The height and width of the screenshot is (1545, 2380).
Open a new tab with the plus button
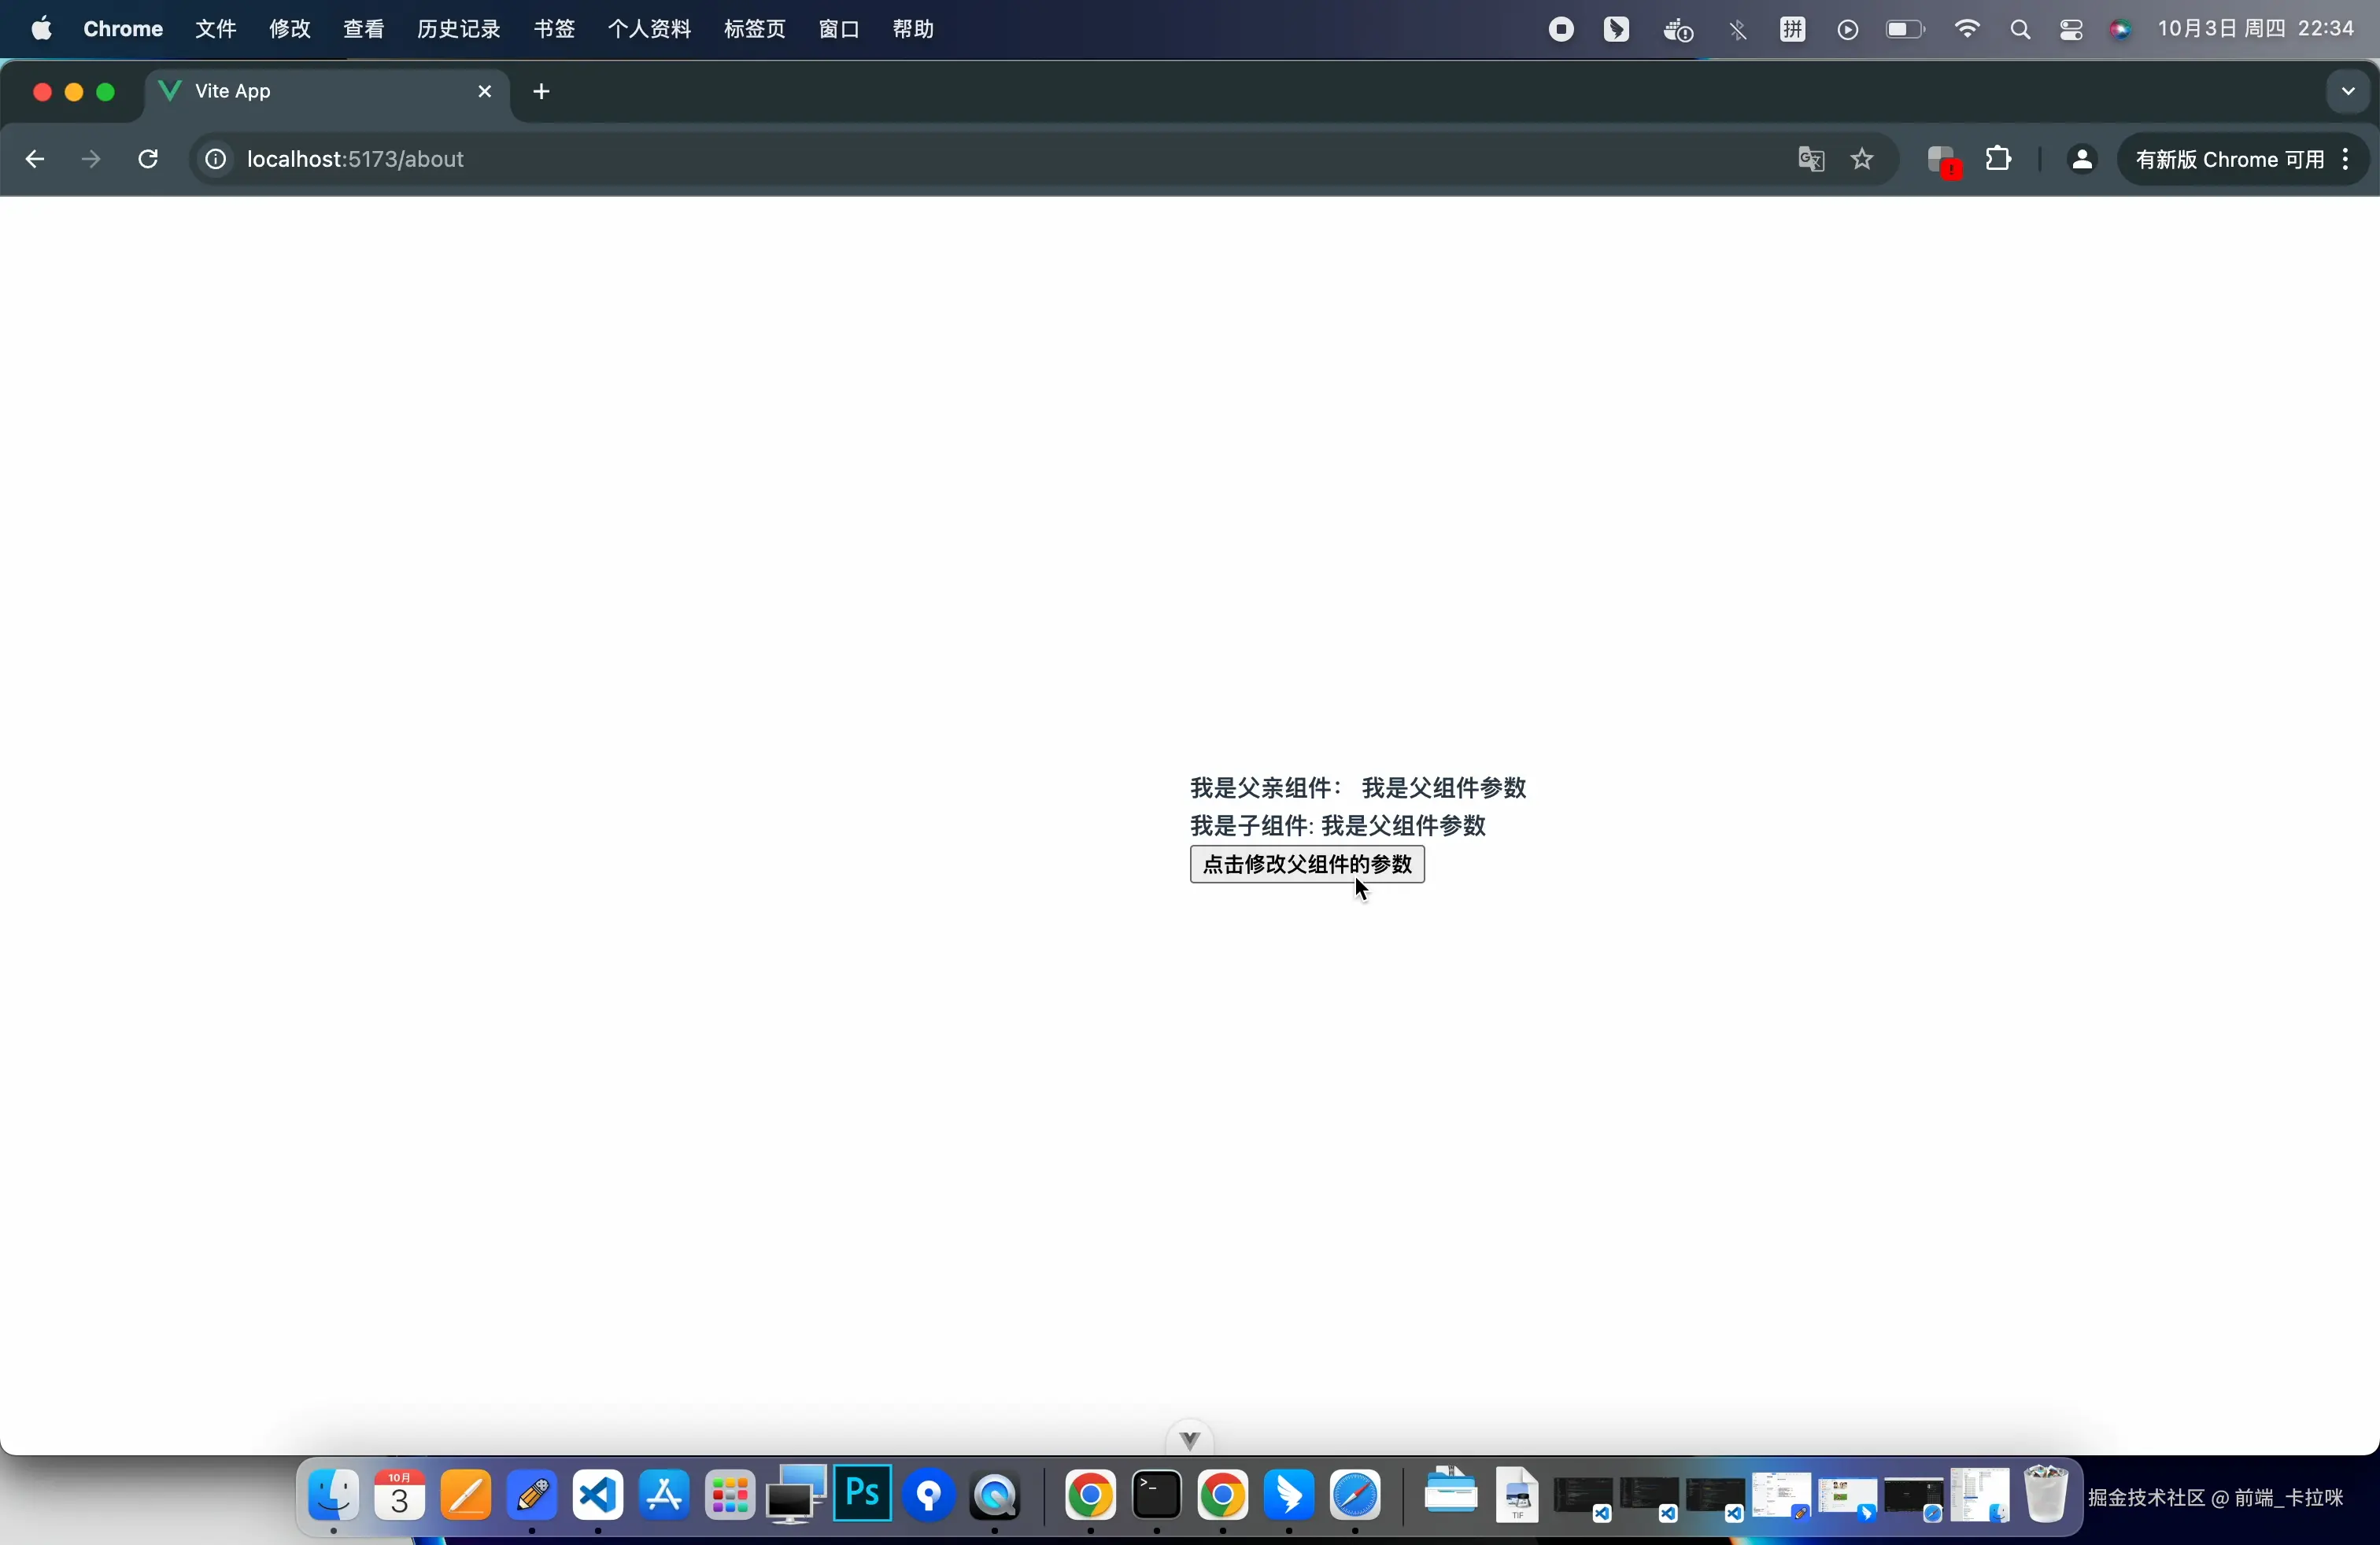click(x=541, y=92)
